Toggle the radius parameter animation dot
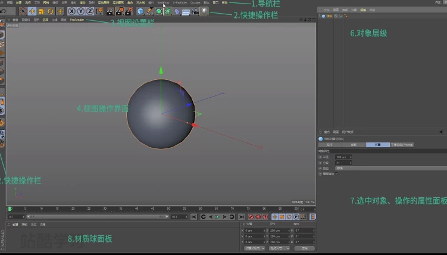This screenshot has height=255, width=447. [320, 157]
